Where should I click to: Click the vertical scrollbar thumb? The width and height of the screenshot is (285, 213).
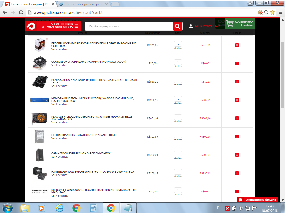point(282,75)
